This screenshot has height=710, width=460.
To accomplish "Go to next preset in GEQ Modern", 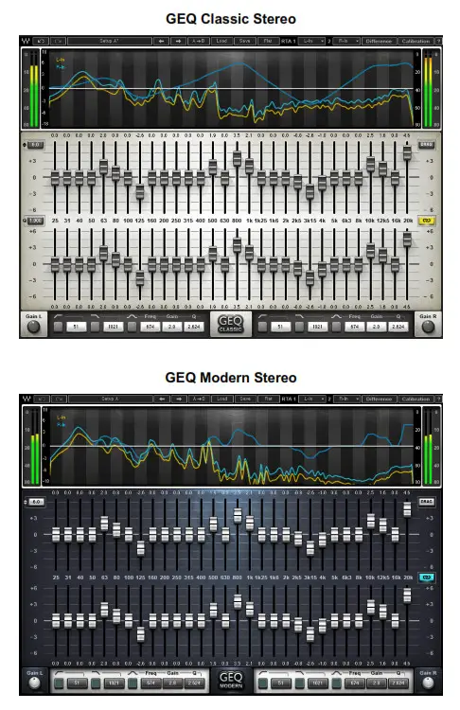I will pyautogui.click(x=179, y=399).
